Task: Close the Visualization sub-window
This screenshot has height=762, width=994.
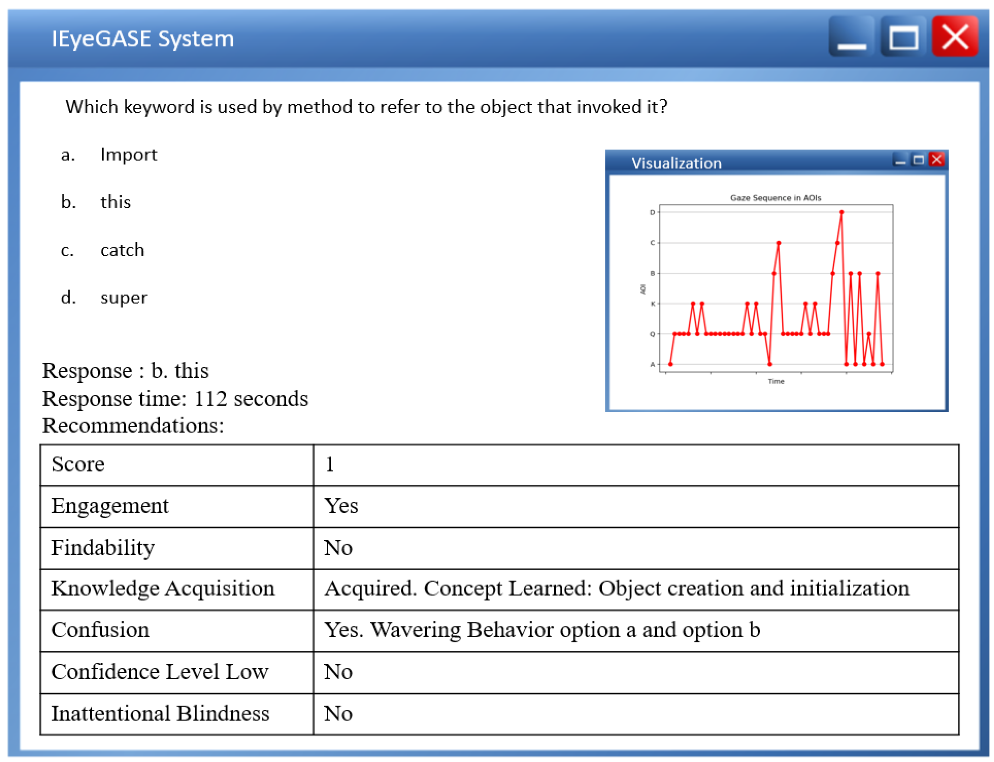Action: [x=936, y=160]
